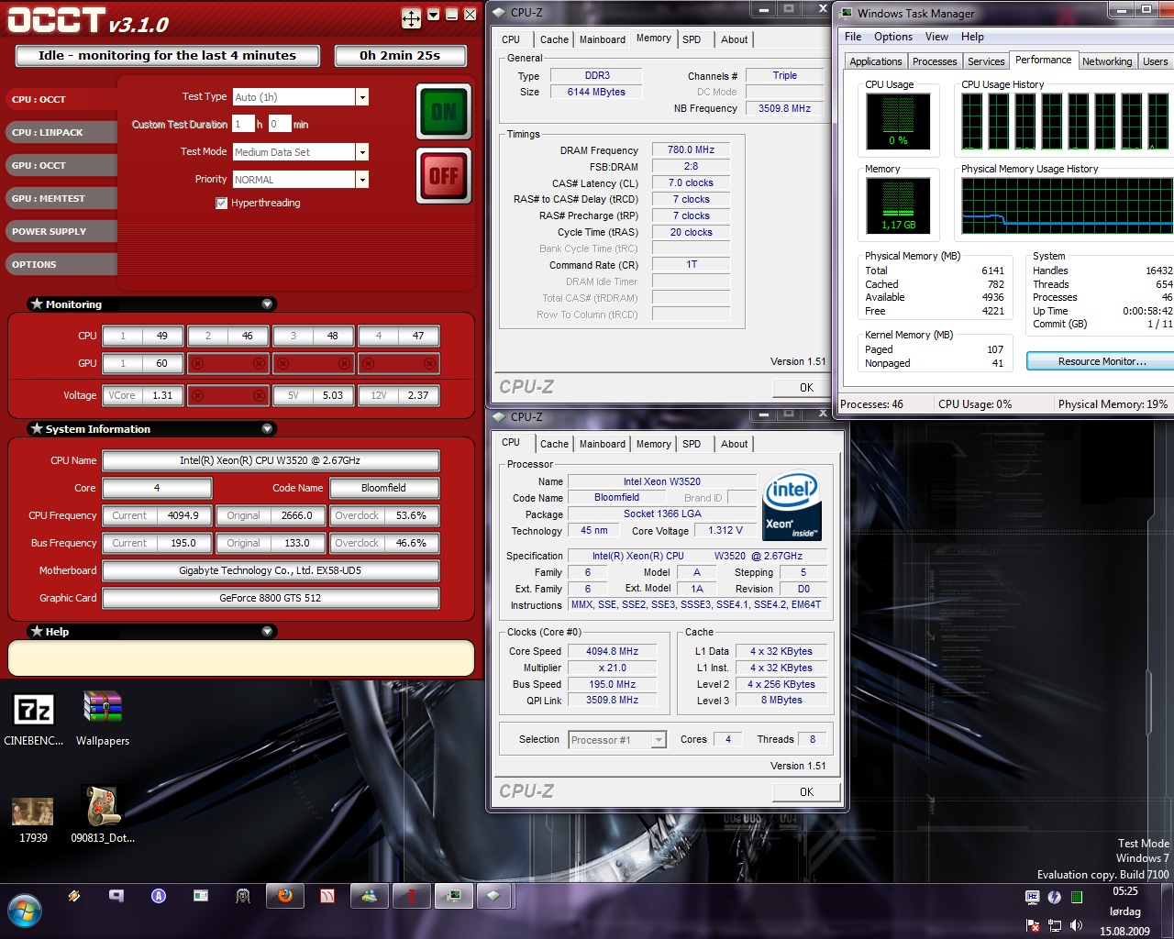The width and height of the screenshot is (1174, 939).
Task: Open the Test Mode dropdown
Action: (362, 152)
